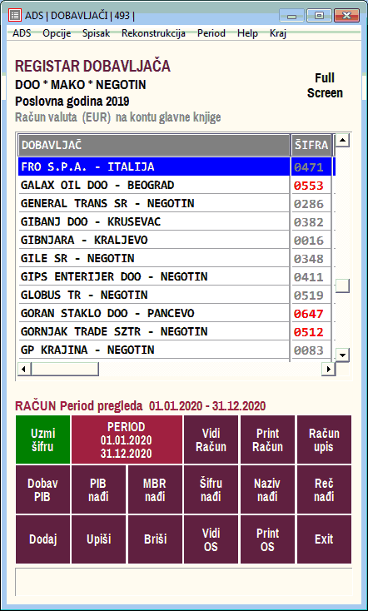
Task: Click the empty status field at bottom
Action: point(184,582)
